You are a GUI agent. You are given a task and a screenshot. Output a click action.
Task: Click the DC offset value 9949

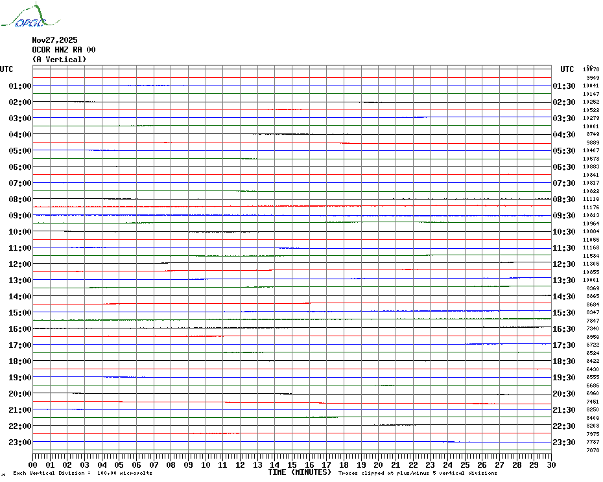pos(593,78)
